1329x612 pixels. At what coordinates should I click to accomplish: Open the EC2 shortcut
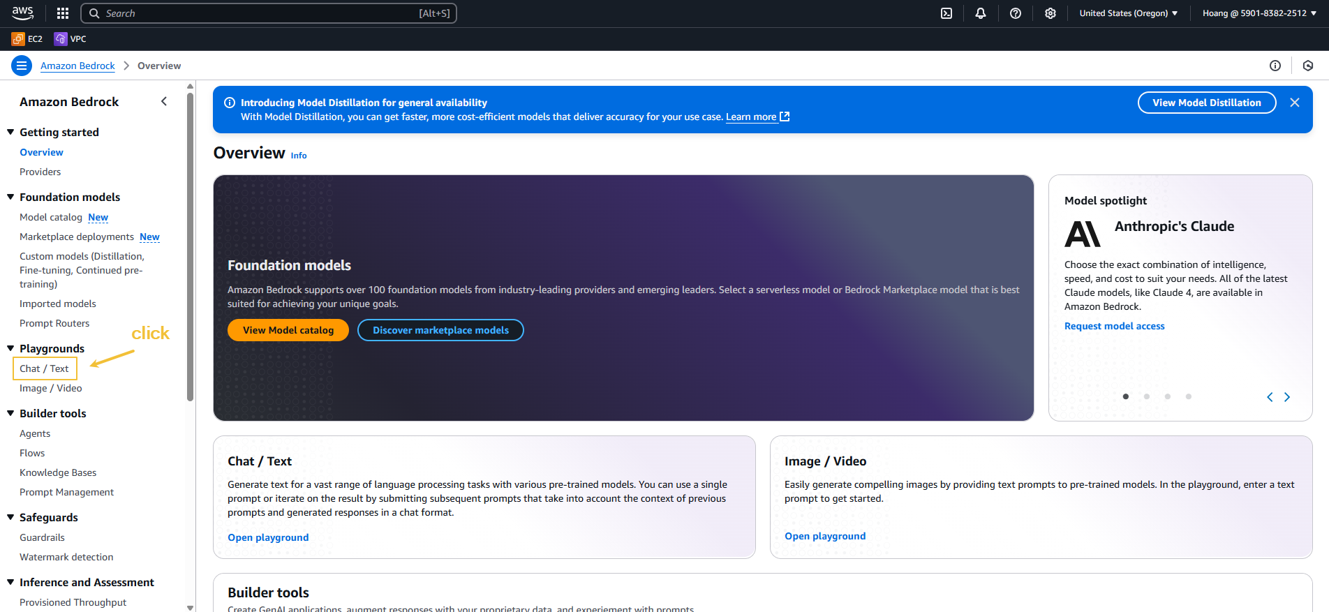(x=27, y=39)
